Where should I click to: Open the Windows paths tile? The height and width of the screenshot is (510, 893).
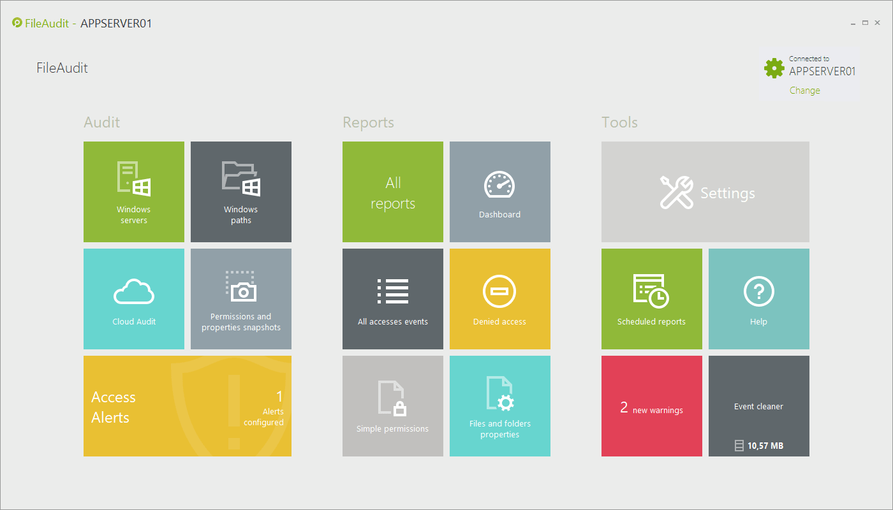click(x=241, y=192)
